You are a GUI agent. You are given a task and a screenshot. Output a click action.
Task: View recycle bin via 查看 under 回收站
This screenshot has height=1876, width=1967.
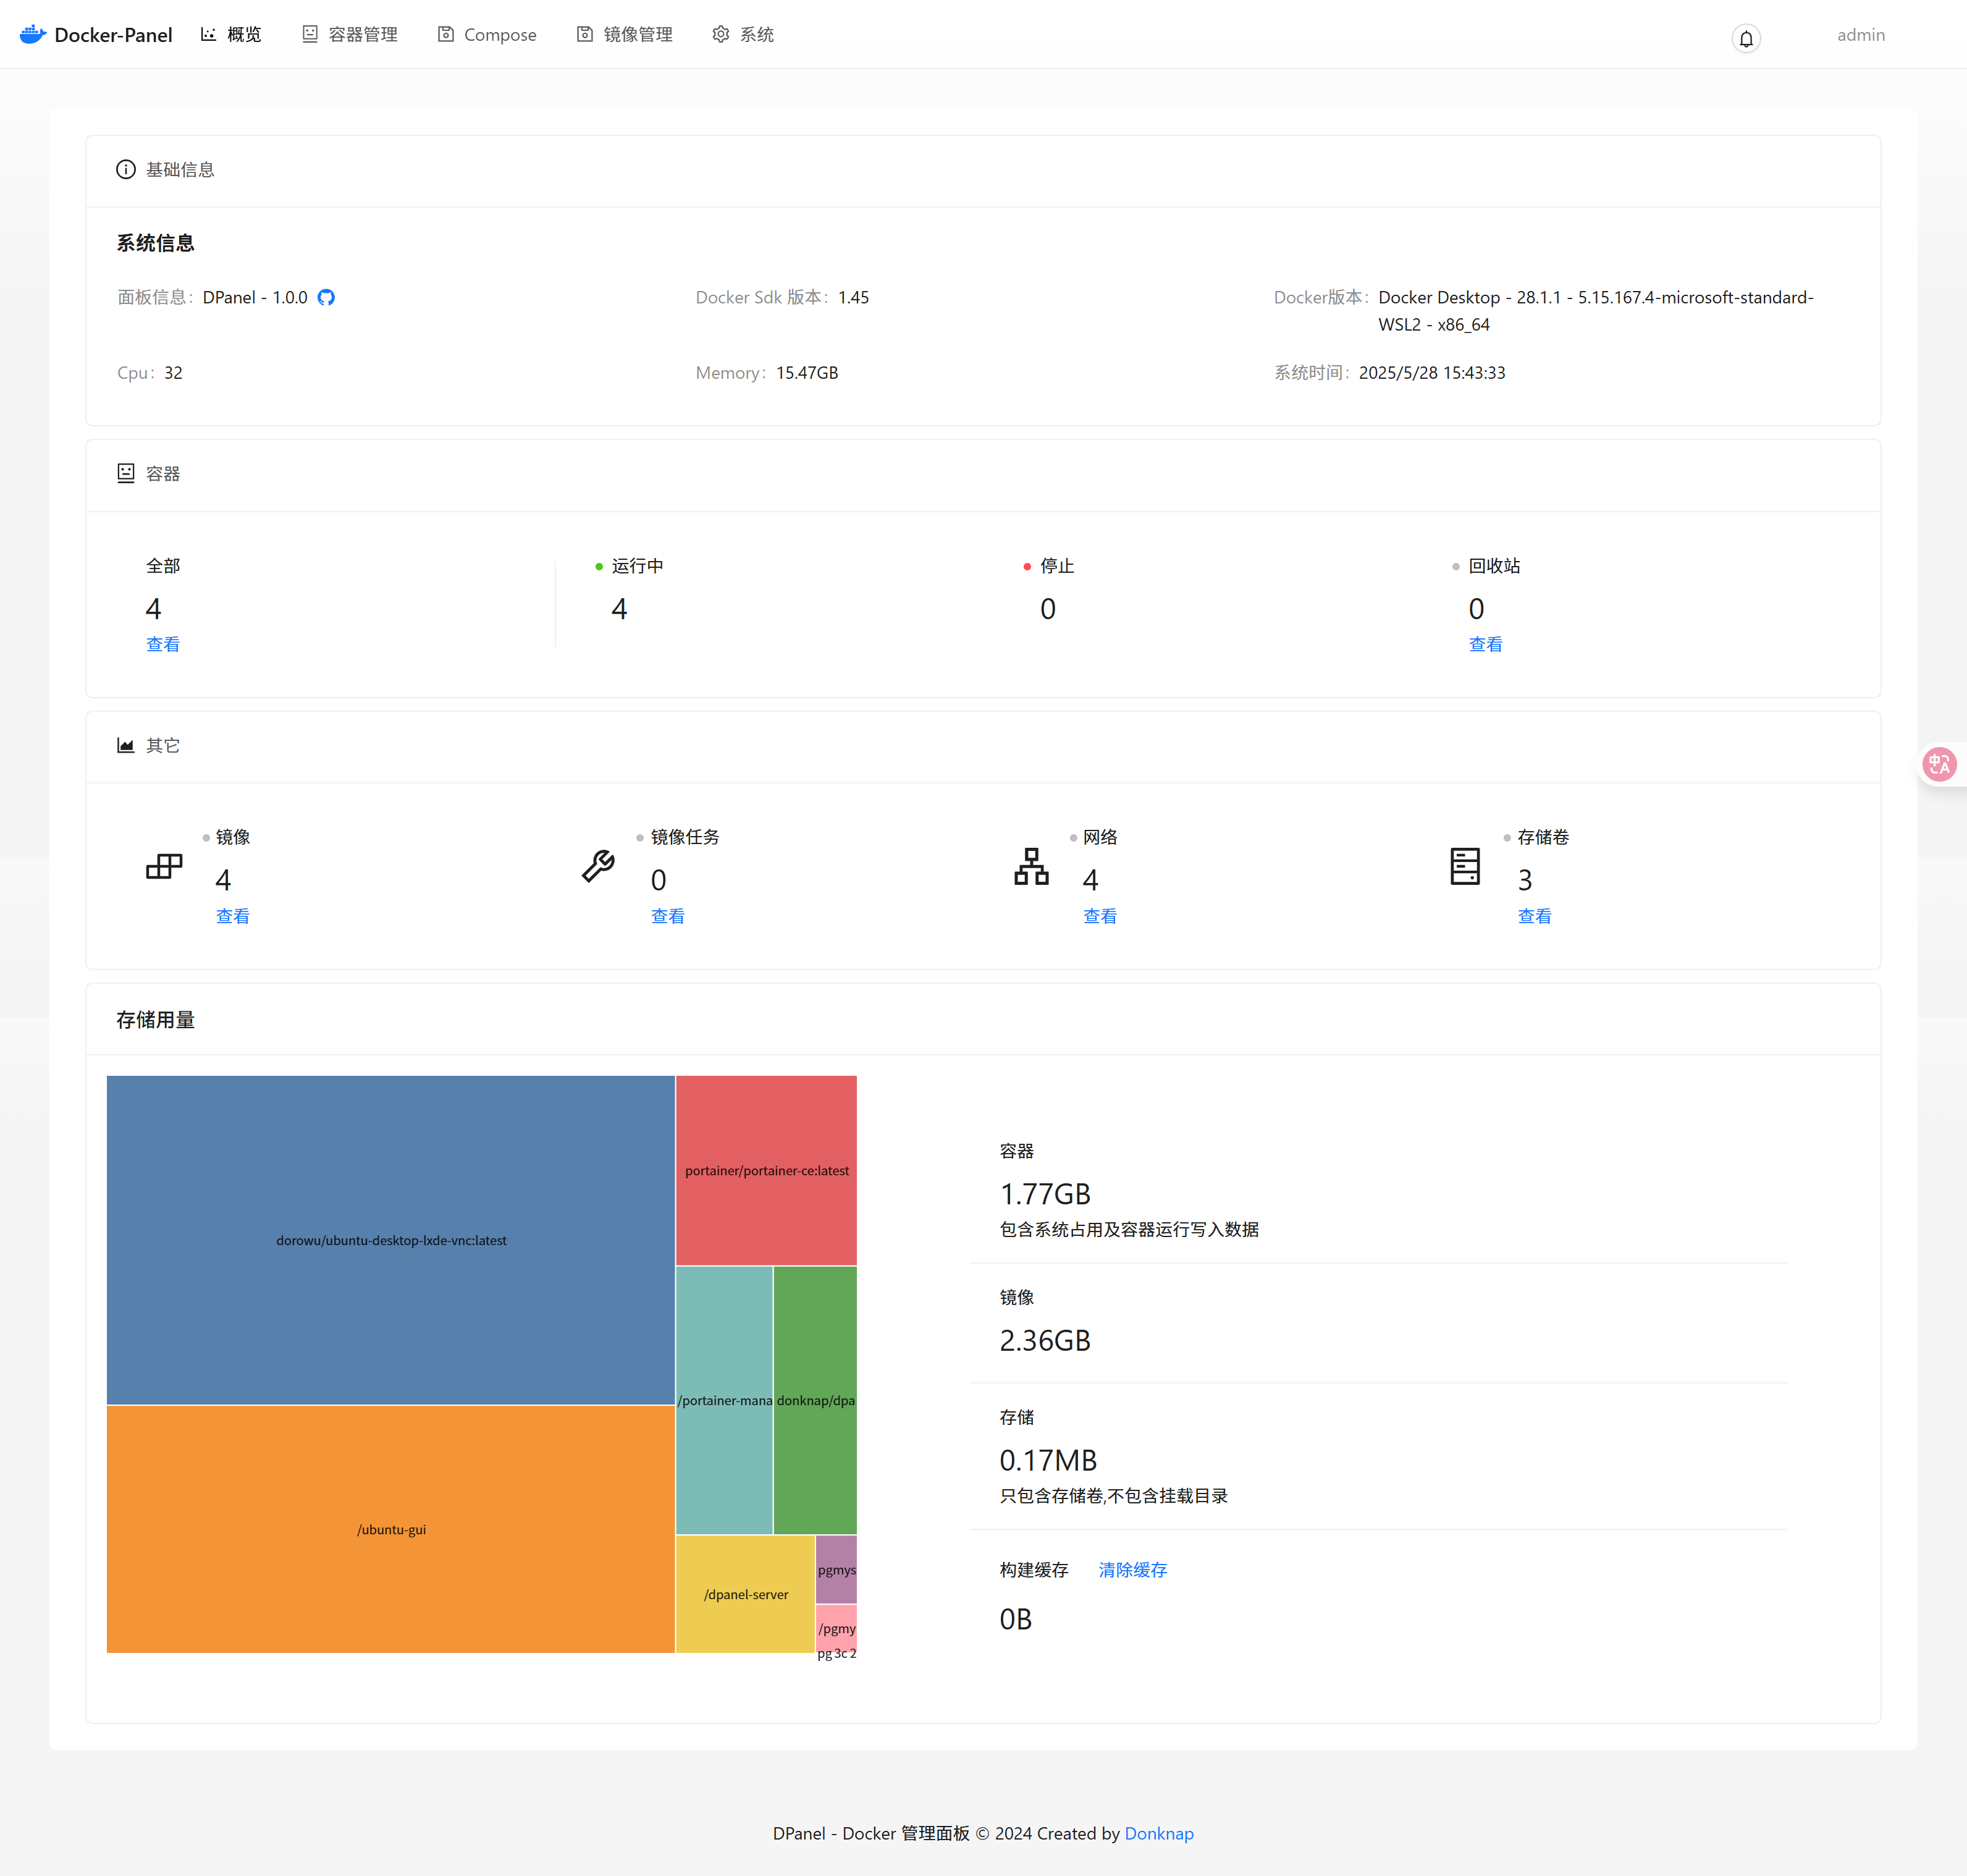coord(1485,644)
